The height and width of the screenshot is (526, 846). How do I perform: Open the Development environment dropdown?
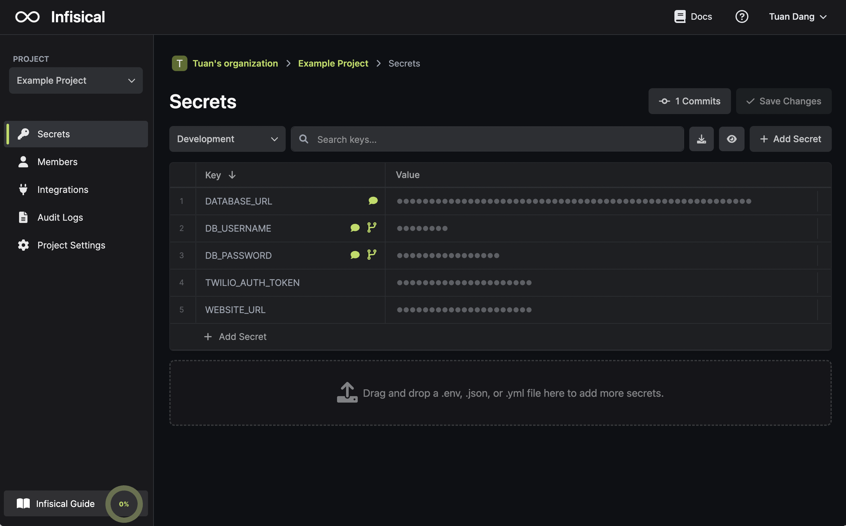pos(227,139)
